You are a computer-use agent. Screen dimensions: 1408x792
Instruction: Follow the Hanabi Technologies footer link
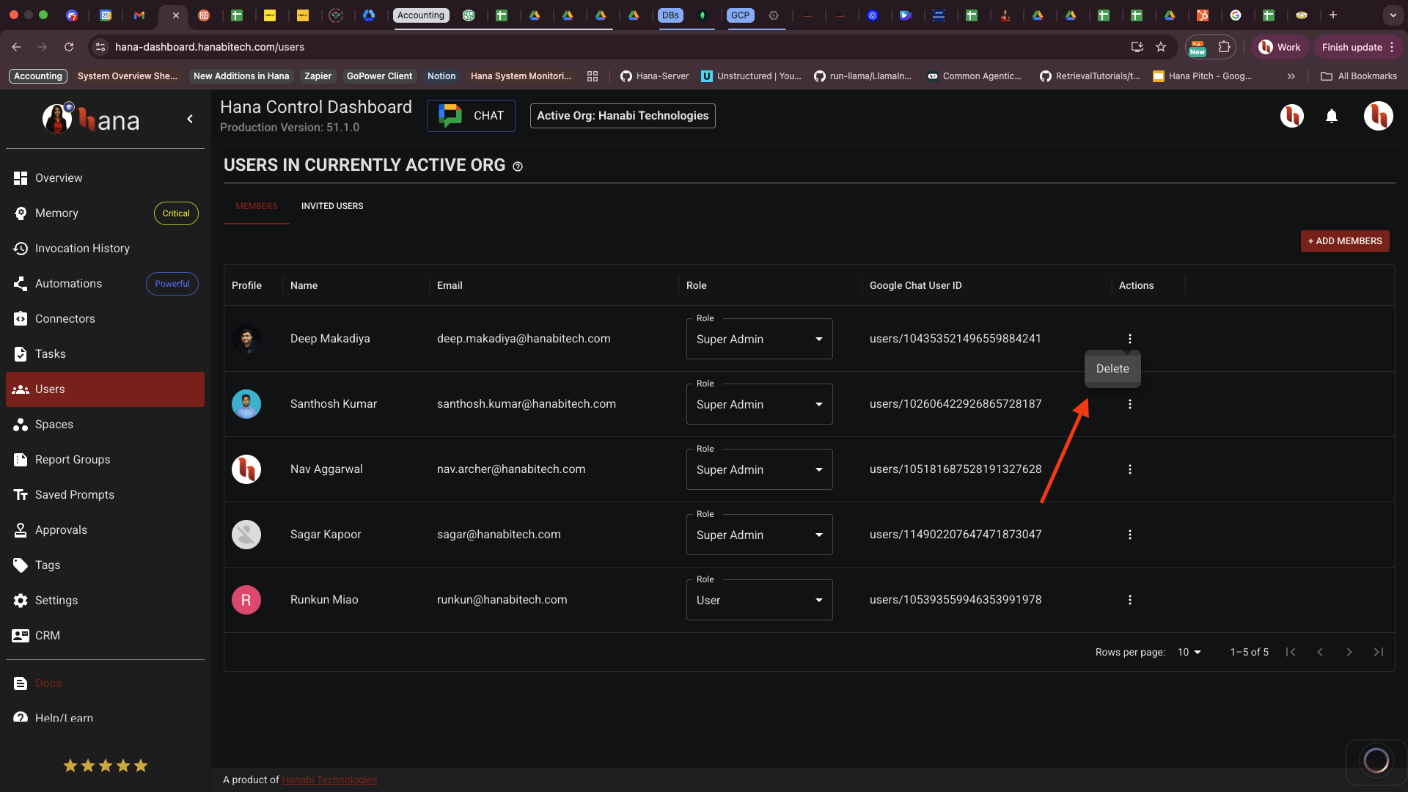coord(329,780)
